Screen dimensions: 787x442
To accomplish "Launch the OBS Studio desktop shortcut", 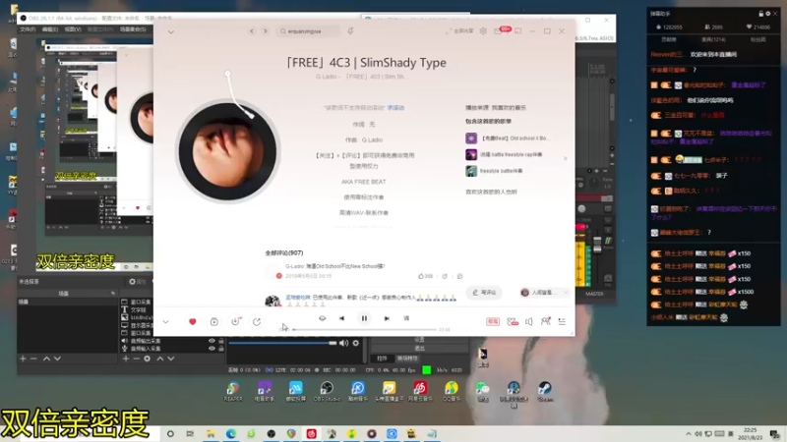I will (327, 391).
